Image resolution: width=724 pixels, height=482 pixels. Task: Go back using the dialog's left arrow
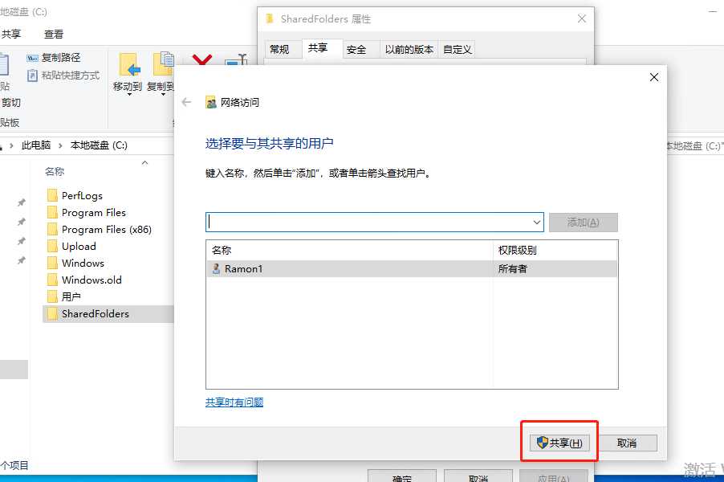point(186,102)
